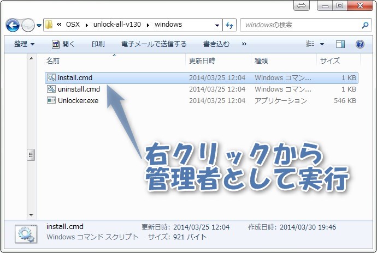Click the blue Back navigation arrow
The width and height of the screenshot is (377, 253).
click(13, 25)
